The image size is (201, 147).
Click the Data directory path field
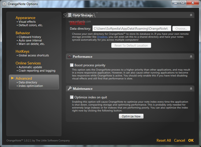tap(132, 28)
